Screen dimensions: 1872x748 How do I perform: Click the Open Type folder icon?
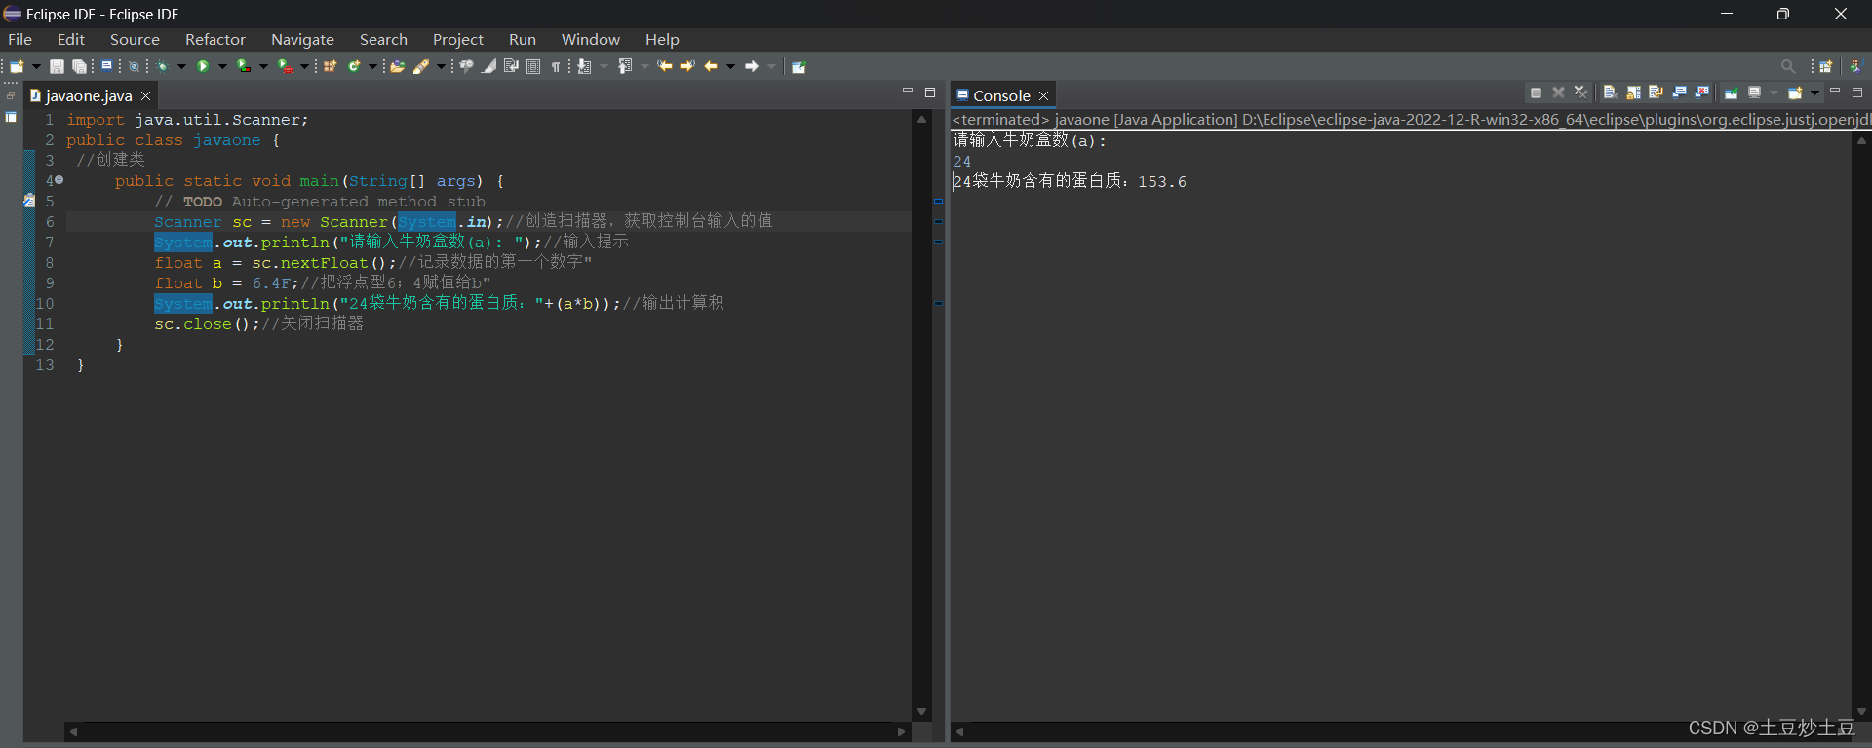click(398, 66)
